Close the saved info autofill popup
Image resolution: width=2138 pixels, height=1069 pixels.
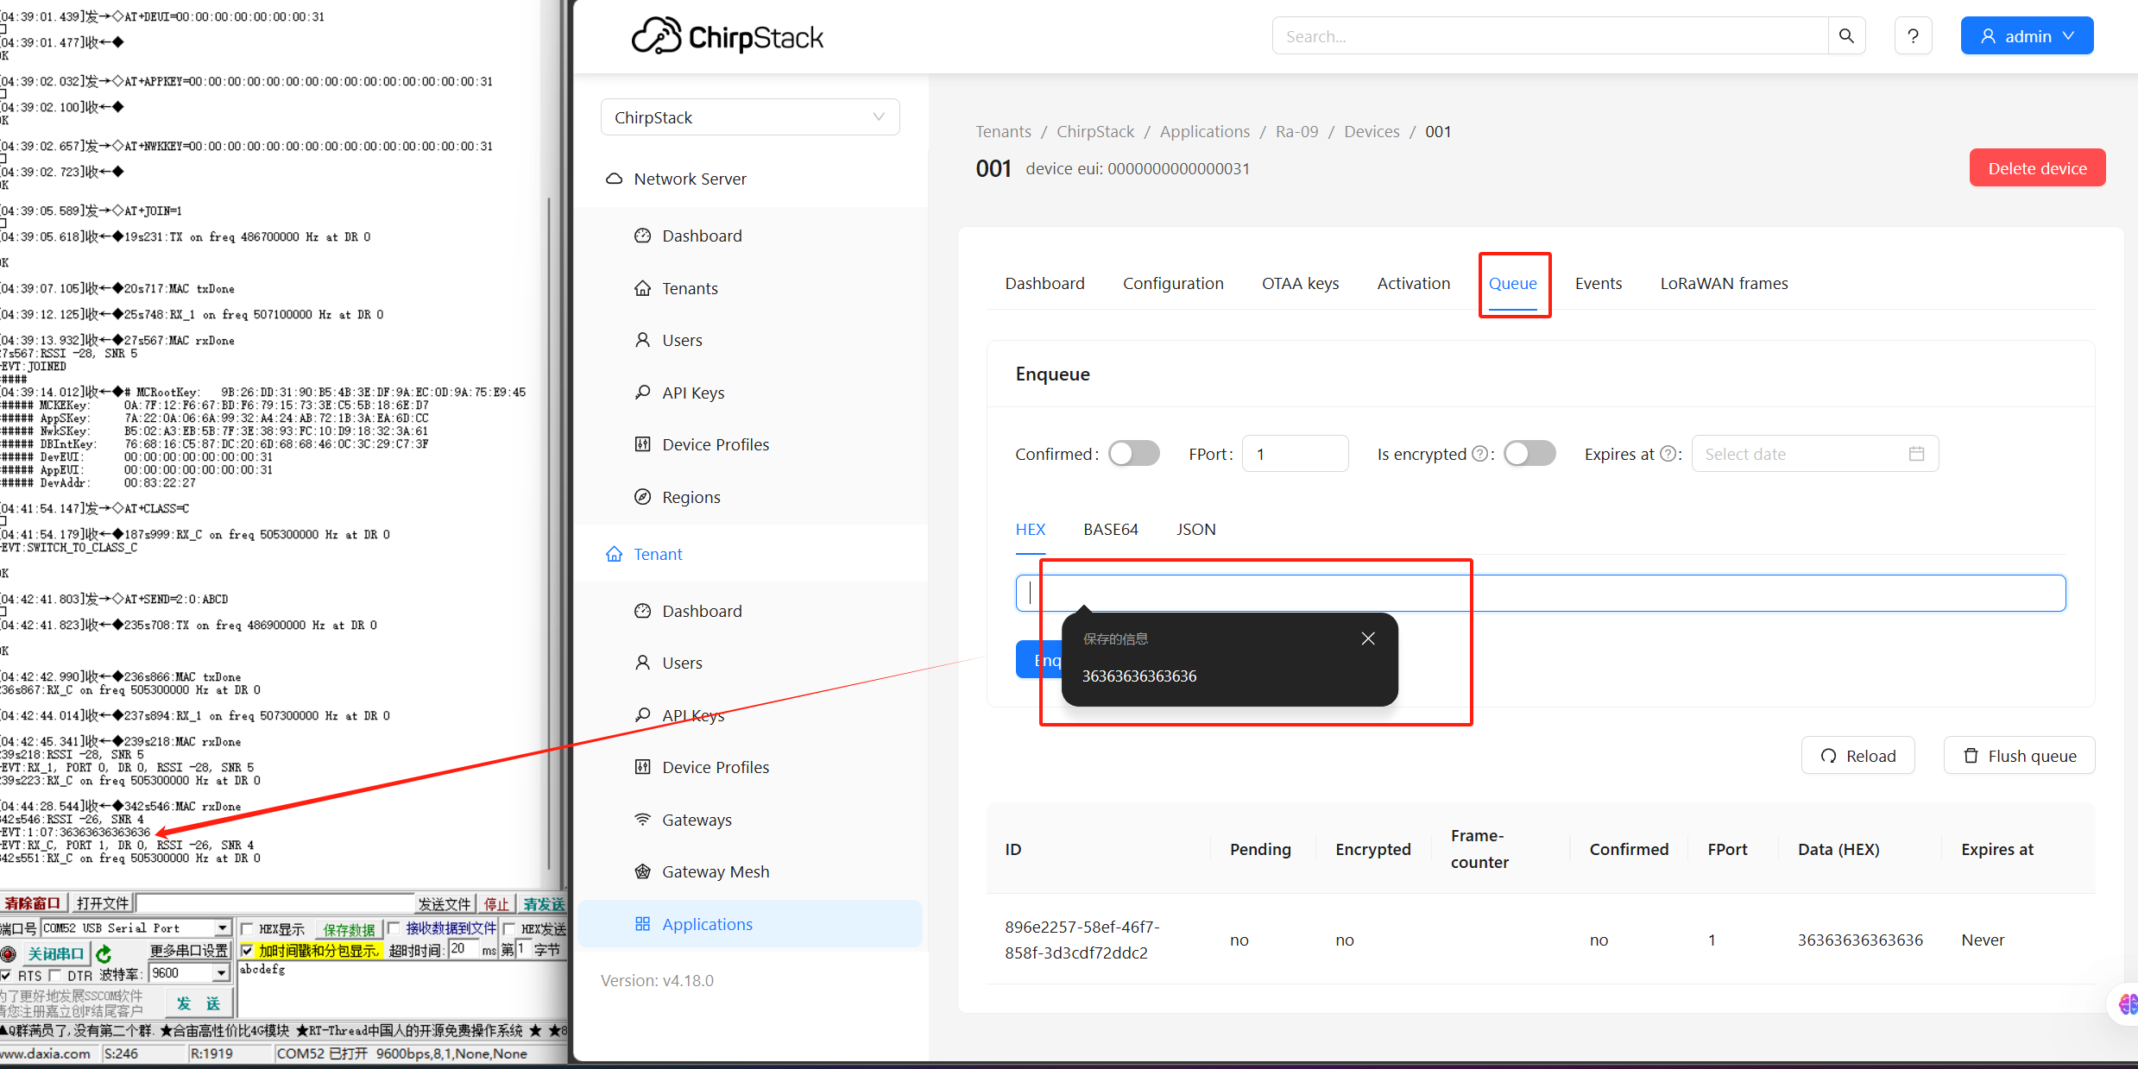pos(1368,638)
